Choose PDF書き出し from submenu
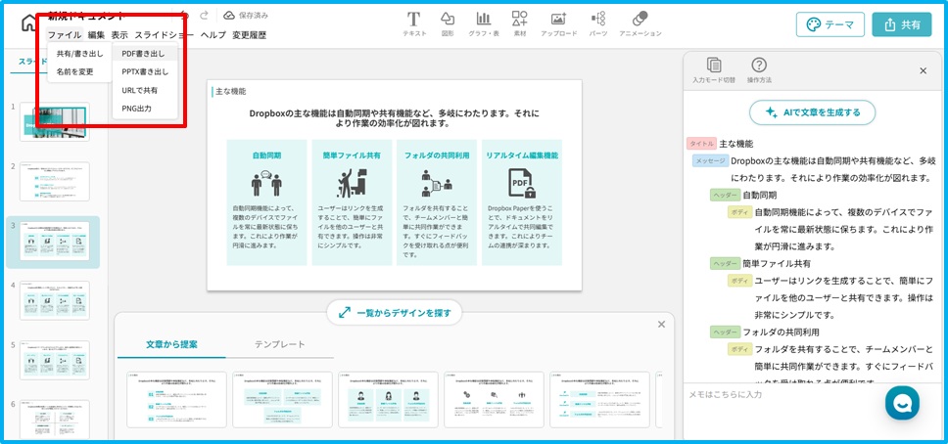The height and width of the screenshot is (444, 948). (145, 53)
